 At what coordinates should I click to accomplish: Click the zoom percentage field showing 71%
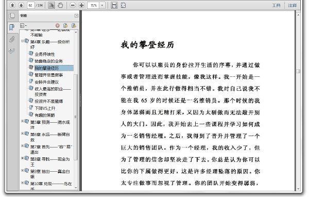pyautogui.click(x=93, y=5)
